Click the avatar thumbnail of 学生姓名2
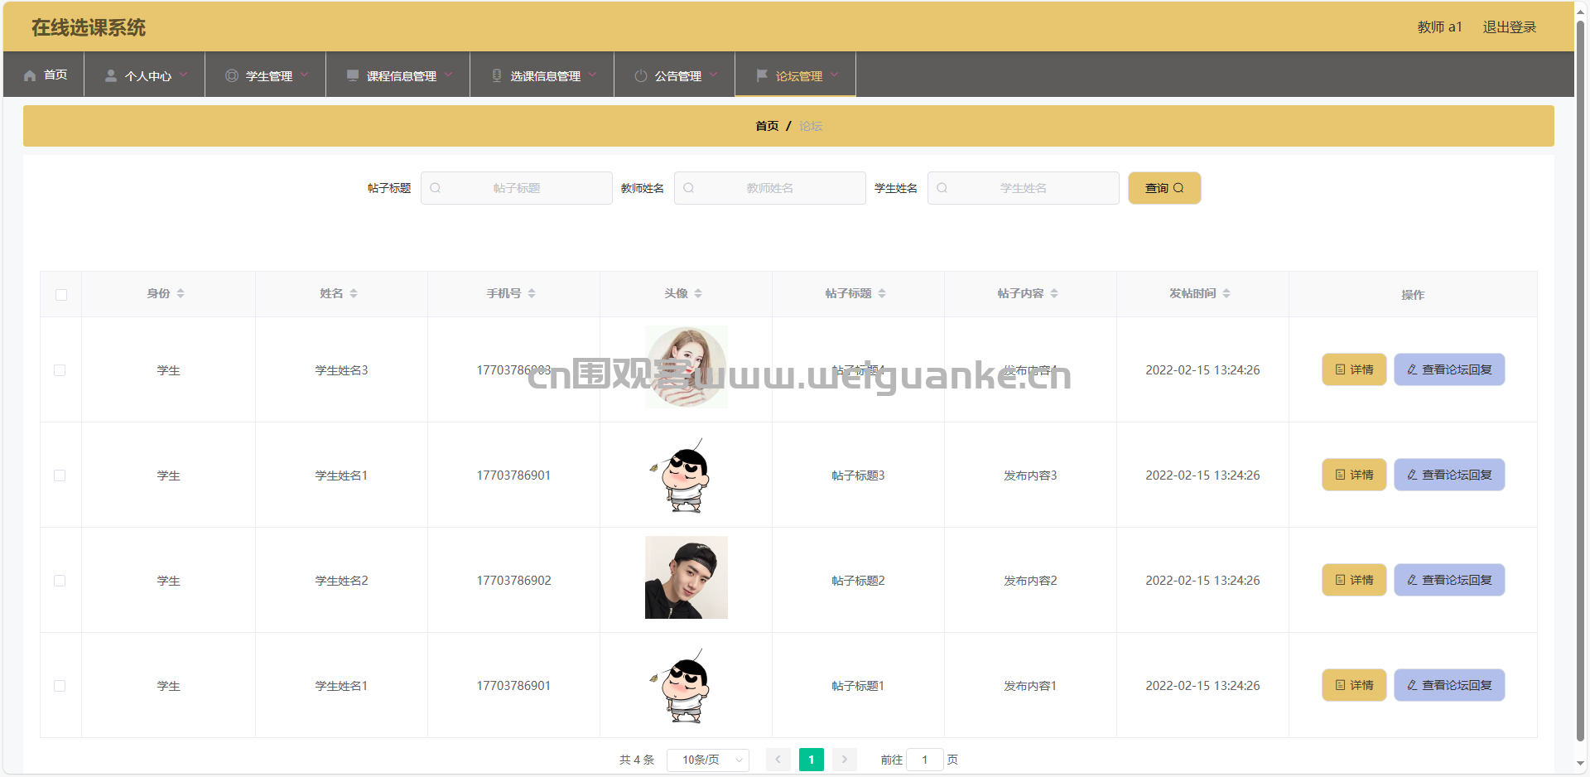The image size is (1590, 777). coord(686,577)
